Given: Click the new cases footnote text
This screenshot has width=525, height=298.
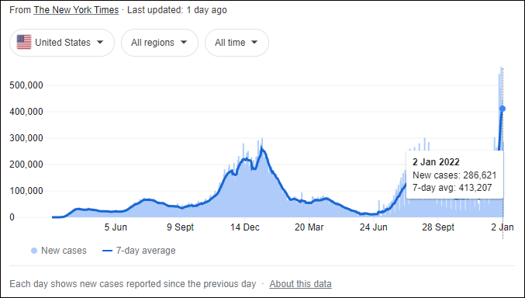Looking at the screenshot, I should pos(133,284).
